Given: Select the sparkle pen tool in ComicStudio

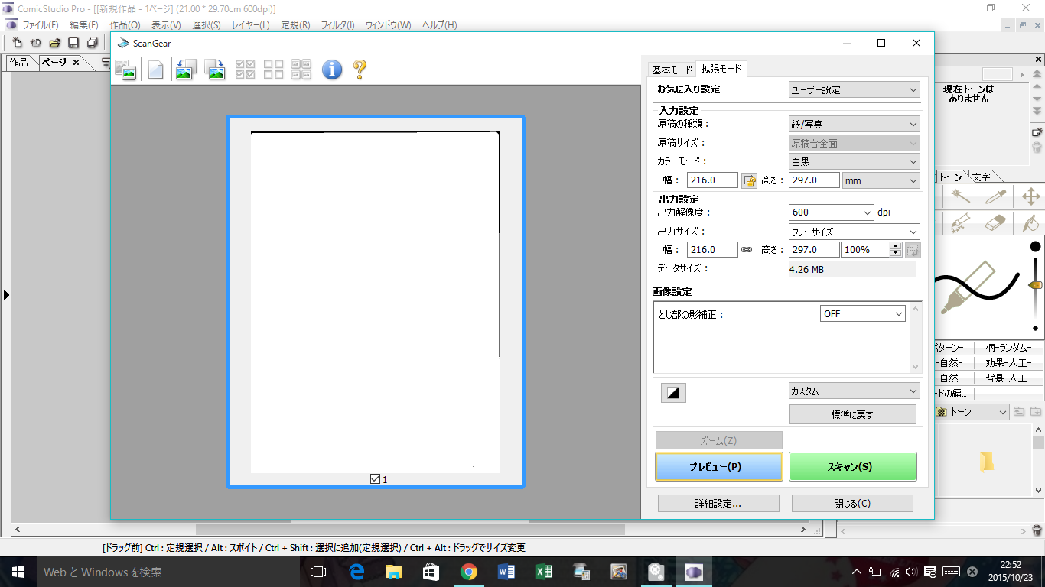Looking at the screenshot, I should [x=960, y=222].
